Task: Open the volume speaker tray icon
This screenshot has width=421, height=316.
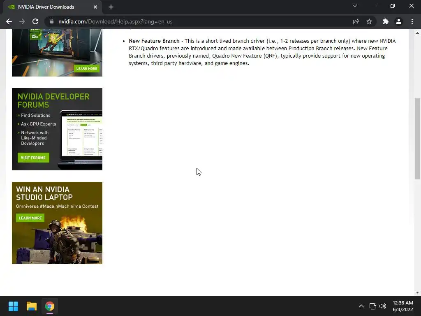Action: point(383,306)
